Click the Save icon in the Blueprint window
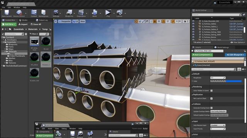 [72, 134]
